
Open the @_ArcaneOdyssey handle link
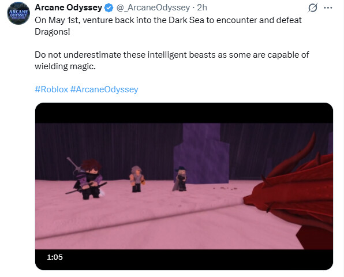(x=153, y=8)
